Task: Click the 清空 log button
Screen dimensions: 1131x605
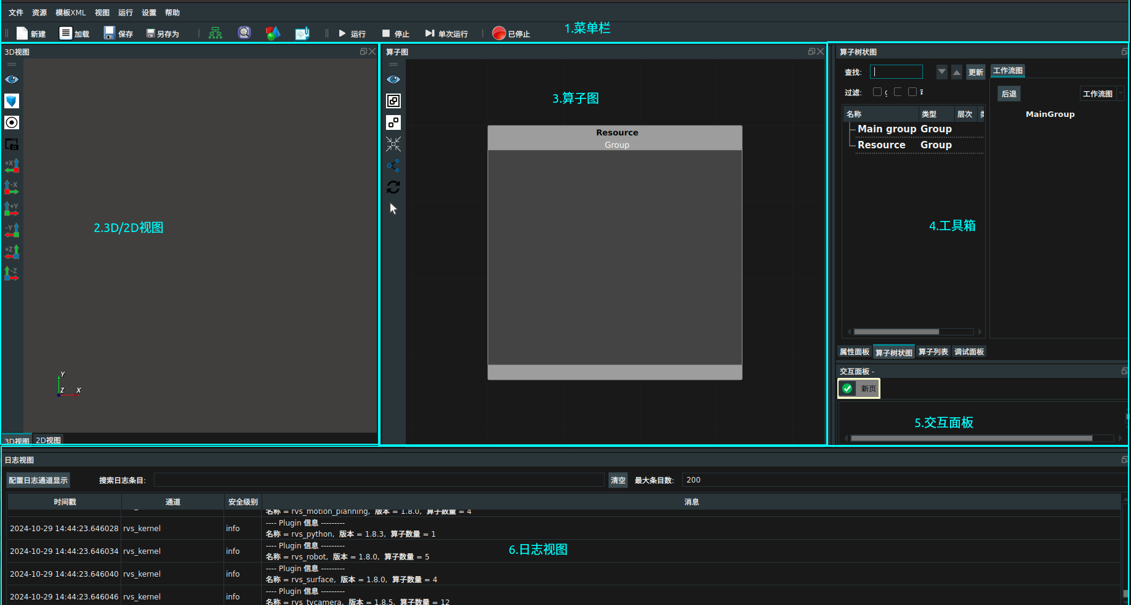Action: point(618,480)
